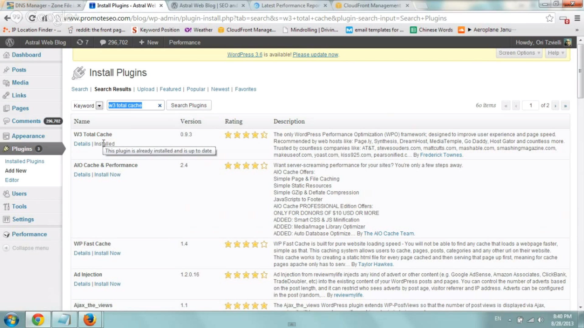Open updates indicator showing 7
584x328 pixels.
(x=82, y=43)
